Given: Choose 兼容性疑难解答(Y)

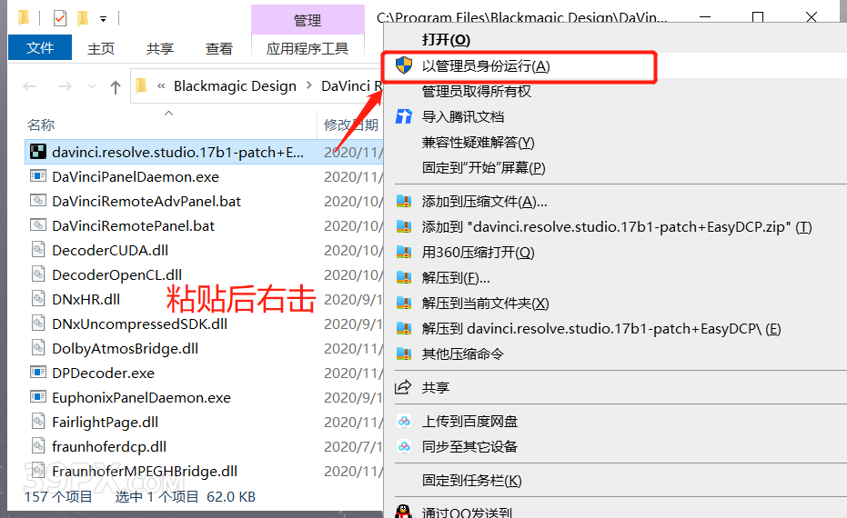Looking at the screenshot, I should tap(615, 143).
